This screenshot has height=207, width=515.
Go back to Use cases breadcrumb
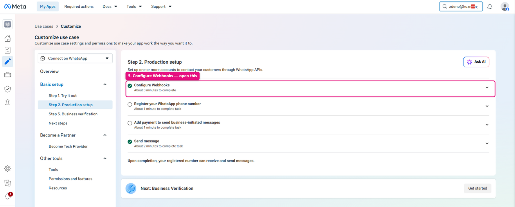tap(44, 26)
